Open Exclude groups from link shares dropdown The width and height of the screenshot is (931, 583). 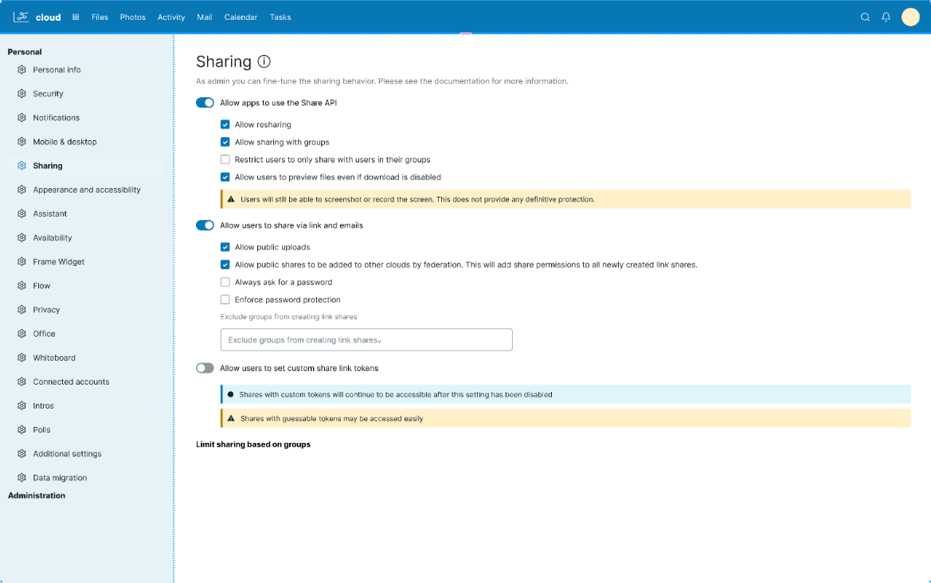(x=366, y=339)
